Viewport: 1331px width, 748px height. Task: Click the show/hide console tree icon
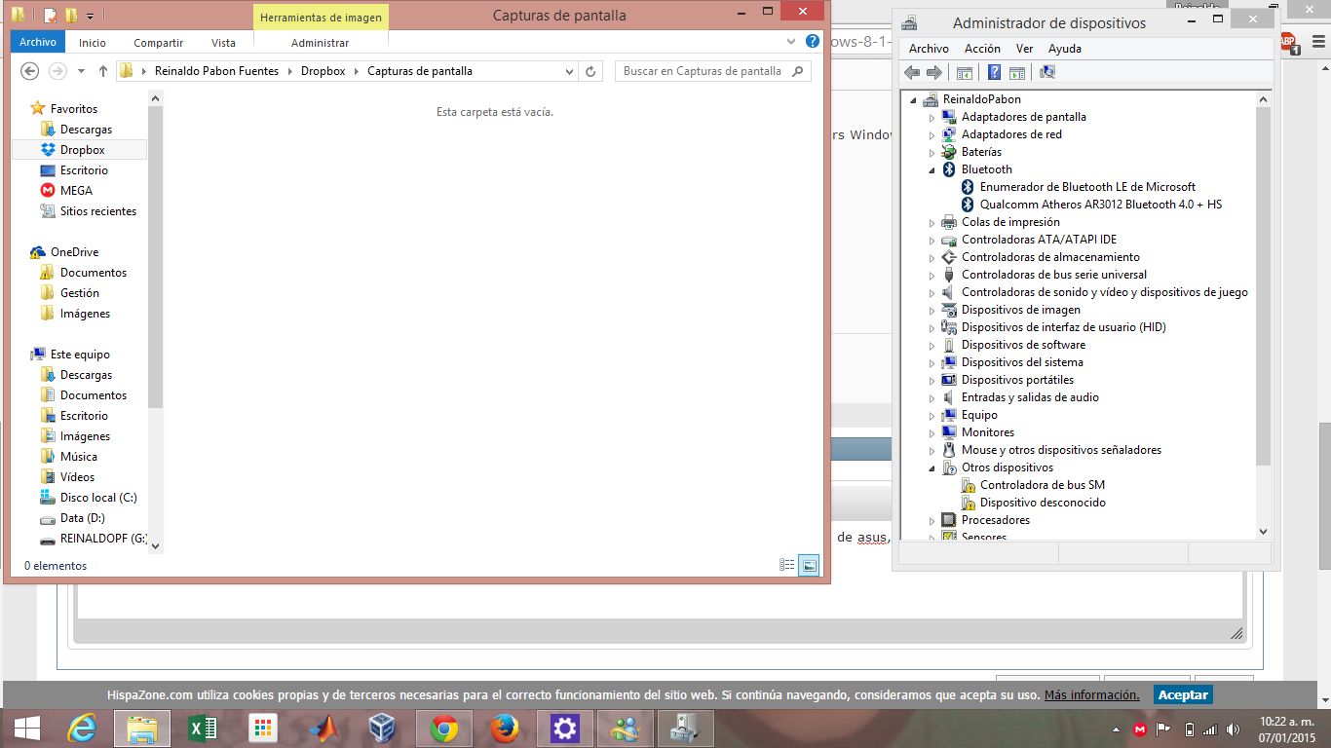coord(965,72)
